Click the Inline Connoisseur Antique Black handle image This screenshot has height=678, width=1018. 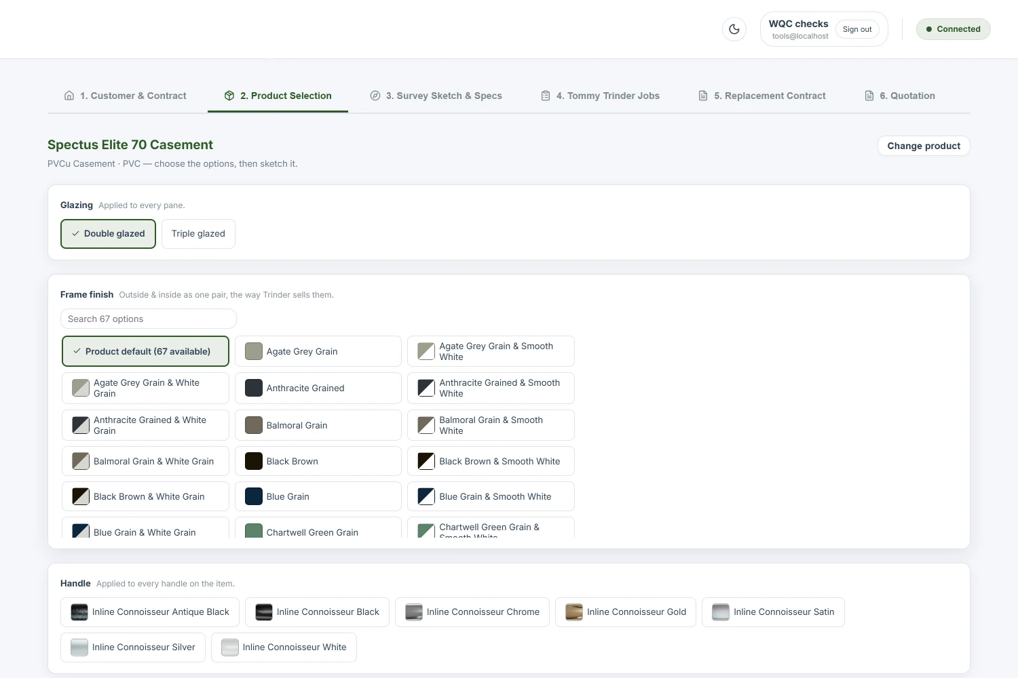pos(79,612)
